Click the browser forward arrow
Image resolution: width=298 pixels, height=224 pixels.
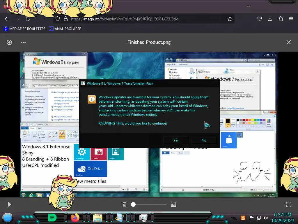(x=17, y=19)
